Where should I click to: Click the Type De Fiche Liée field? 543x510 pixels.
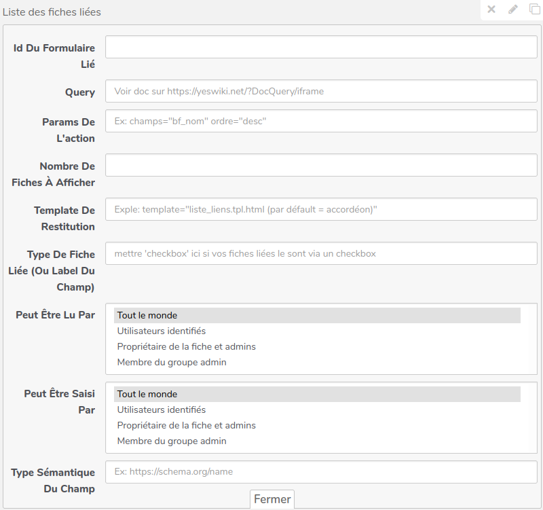pyautogui.click(x=321, y=253)
